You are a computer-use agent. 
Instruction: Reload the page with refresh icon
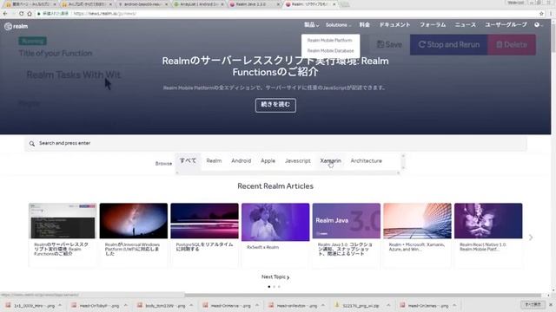[x=21, y=14]
